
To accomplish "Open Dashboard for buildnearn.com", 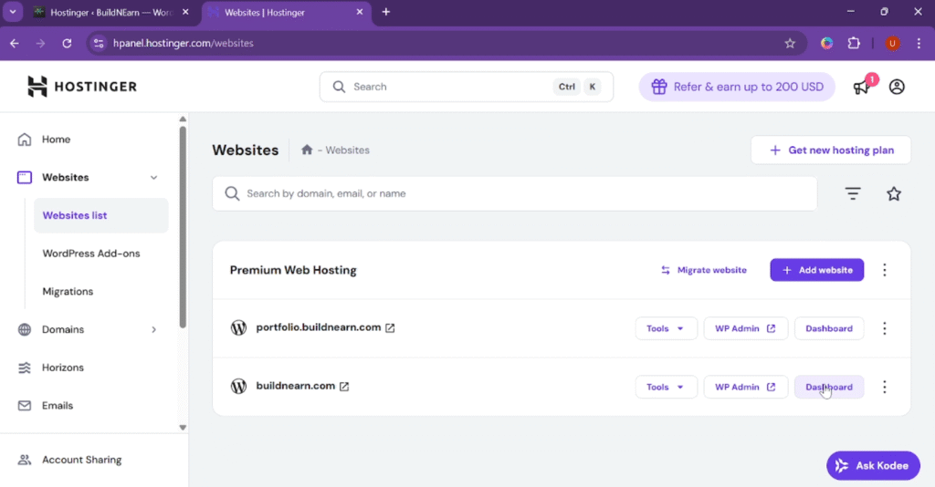I will click(828, 387).
